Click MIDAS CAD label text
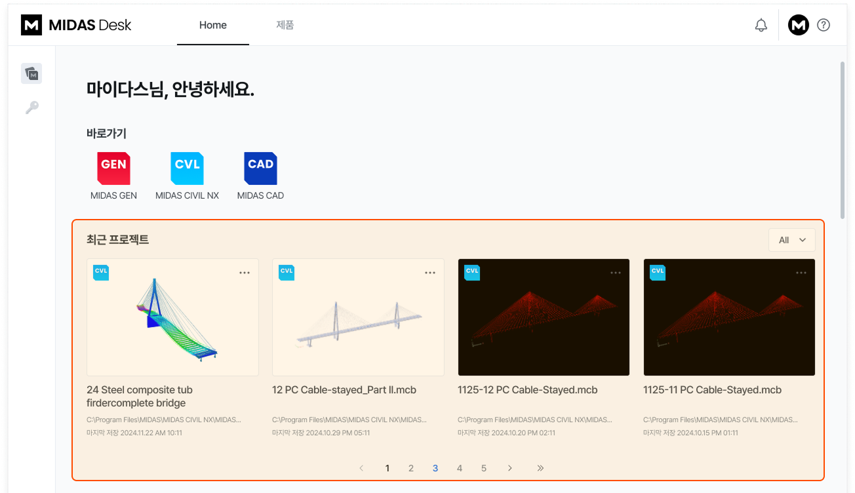The width and height of the screenshot is (855, 493). (260, 195)
